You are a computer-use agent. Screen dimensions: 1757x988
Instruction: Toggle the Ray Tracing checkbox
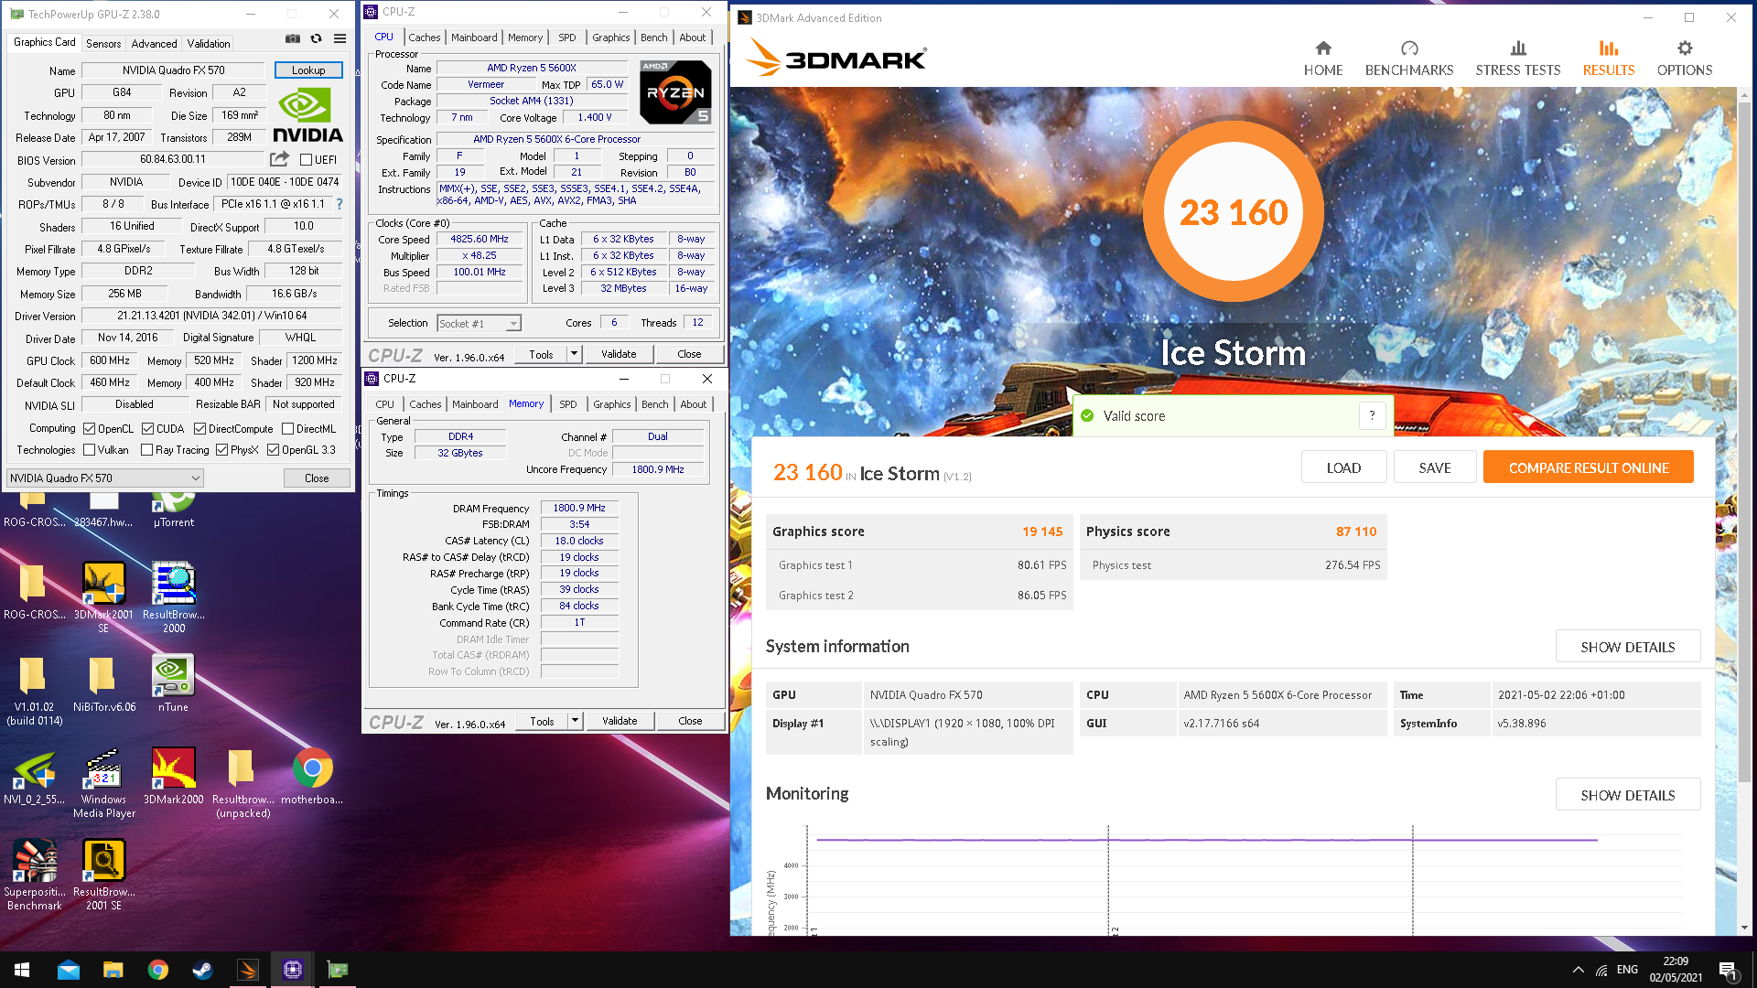[146, 449]
